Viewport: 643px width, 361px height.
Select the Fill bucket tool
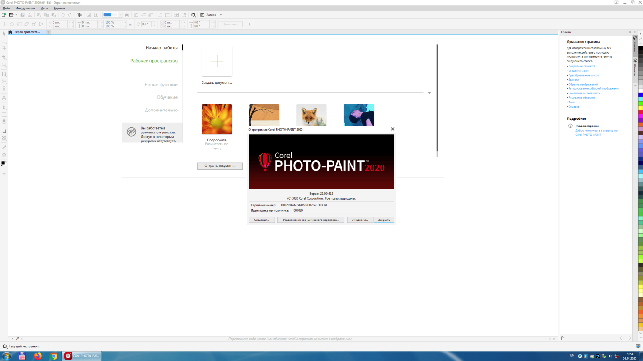click(x=4, y=155)
